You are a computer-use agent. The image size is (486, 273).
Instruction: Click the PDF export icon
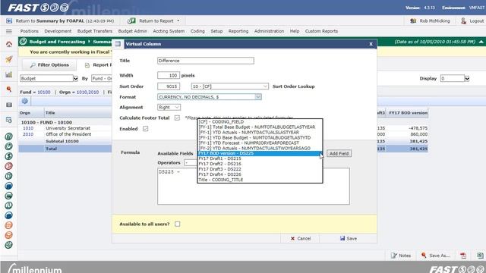coord(463,256)
